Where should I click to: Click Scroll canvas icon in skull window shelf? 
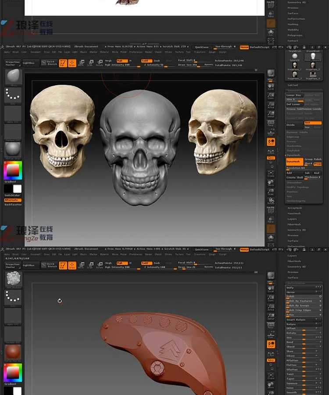tap(271, 86)
